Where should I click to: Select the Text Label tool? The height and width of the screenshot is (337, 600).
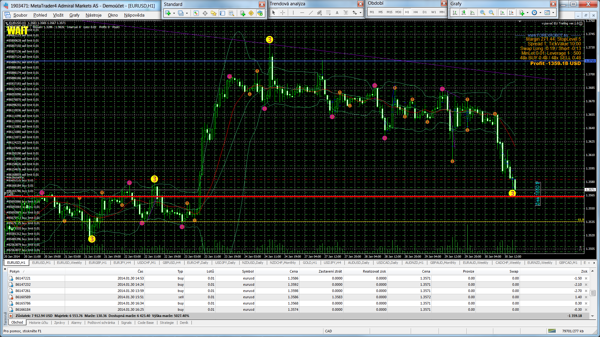point(346,13)
